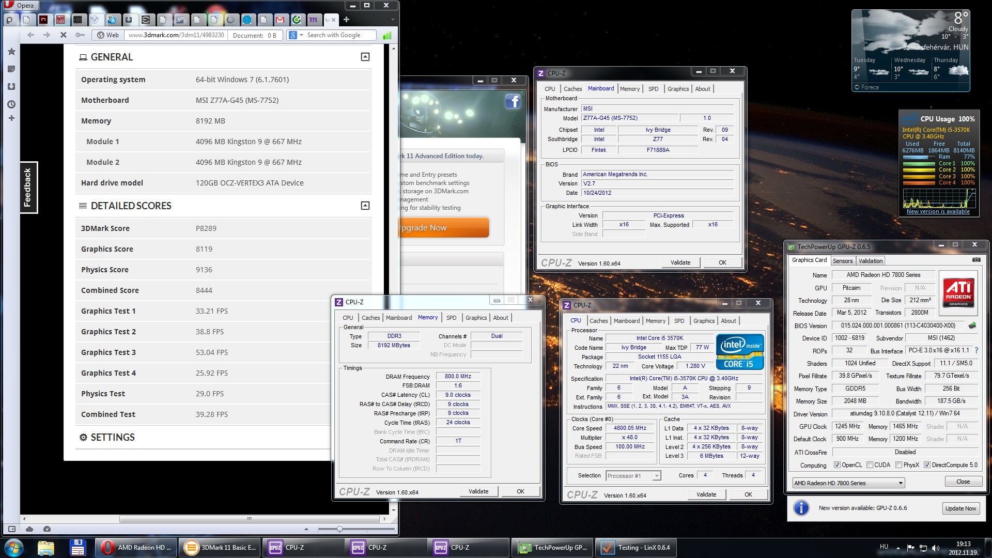Open Testing - LinX 0.6.4 taskbar item
The image size is (992, 558).
636,547
